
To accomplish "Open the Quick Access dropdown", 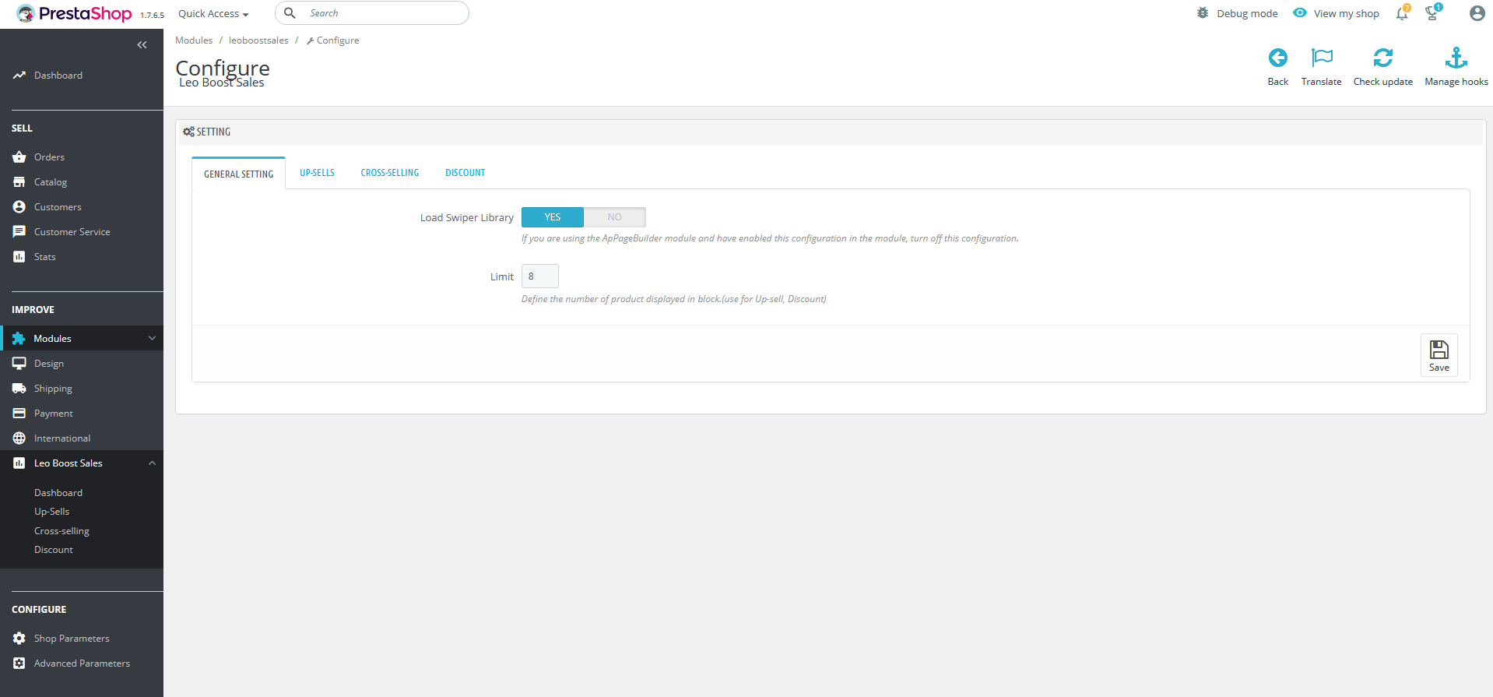I will [213, 14].
